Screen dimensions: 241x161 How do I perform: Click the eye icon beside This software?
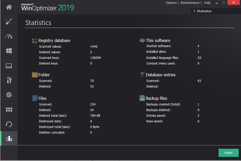(x=142, y=40)
